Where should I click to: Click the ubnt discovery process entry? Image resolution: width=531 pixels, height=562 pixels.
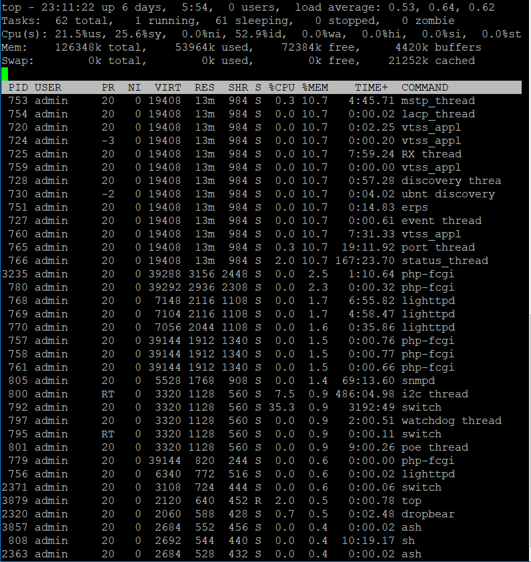pos(448,194)
